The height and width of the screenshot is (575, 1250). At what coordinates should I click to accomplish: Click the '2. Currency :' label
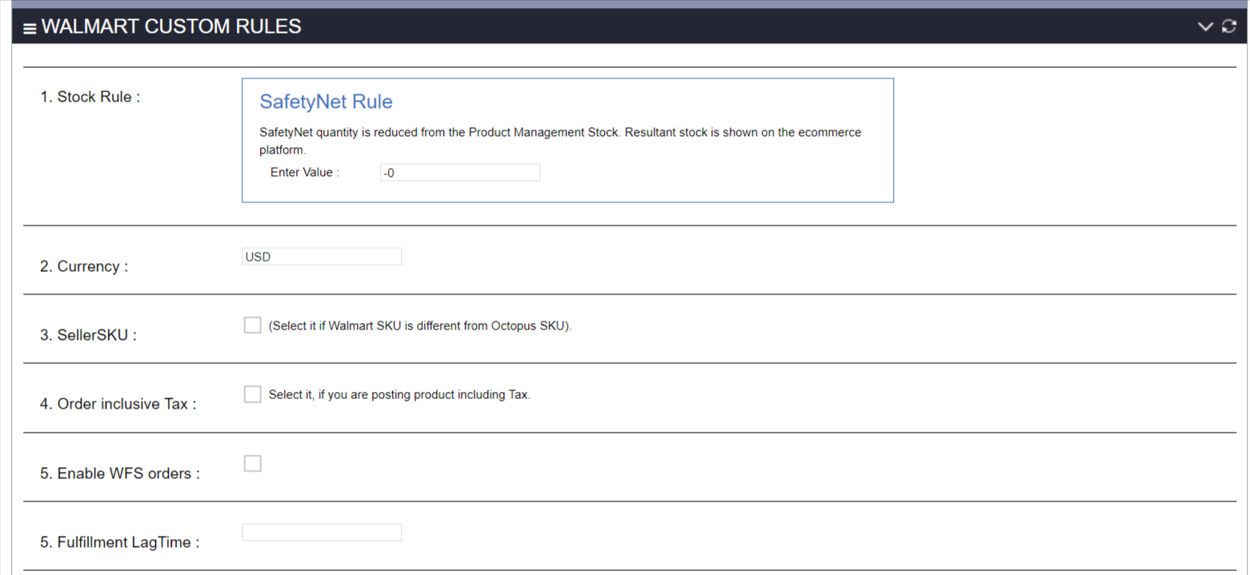pyautogui.click(x=84, y=266)
